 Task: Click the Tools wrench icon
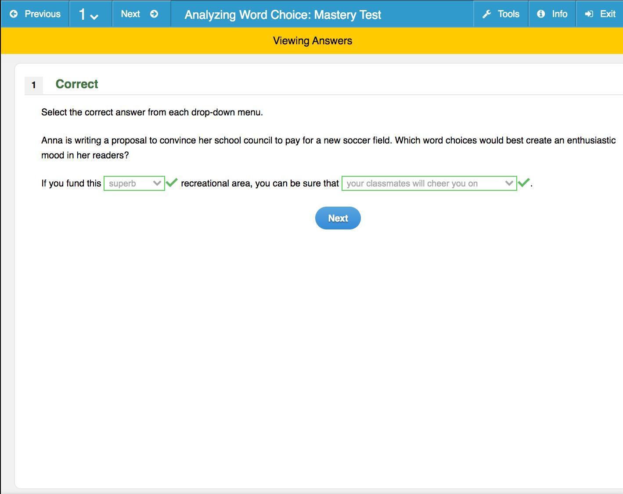point(486,14)
